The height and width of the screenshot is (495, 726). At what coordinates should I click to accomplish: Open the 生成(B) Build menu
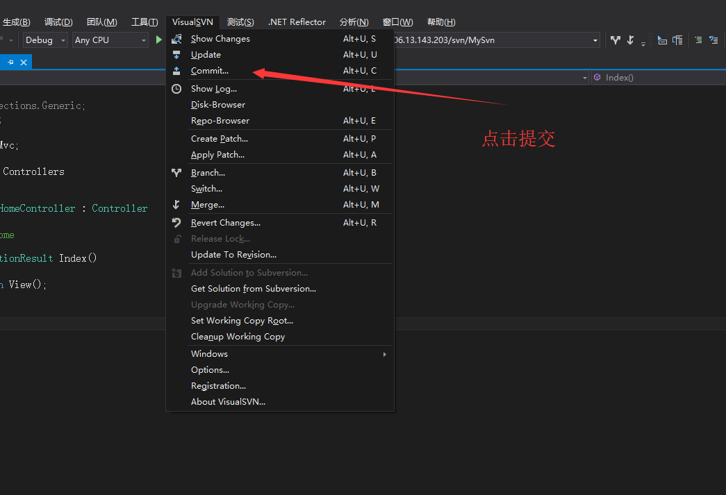click(x=16, y=22)
